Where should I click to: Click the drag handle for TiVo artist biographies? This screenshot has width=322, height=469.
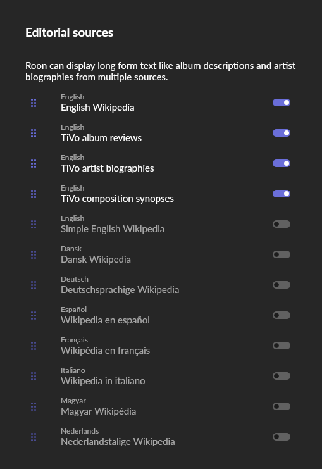(34, 163)
